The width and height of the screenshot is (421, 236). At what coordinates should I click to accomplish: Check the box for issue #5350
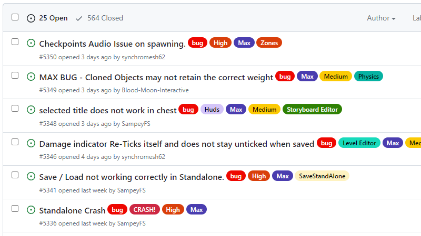(x=15, y=42)
